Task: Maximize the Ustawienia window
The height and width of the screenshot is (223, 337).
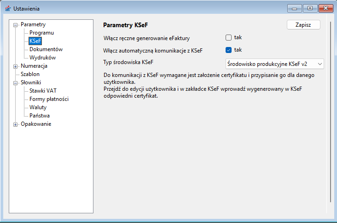Action: click(310, 8)
